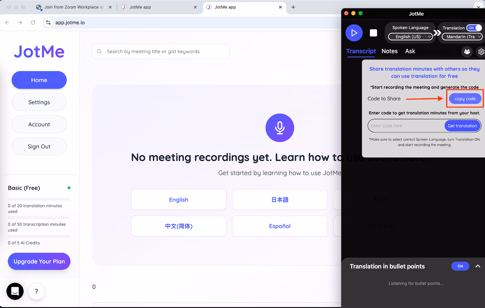This screenshot has height=308, width=485.
Task: Select the Español tutorial button
Action: point(280,226)
